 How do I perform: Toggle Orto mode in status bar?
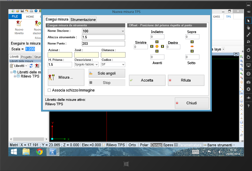[x=132, y=145]
